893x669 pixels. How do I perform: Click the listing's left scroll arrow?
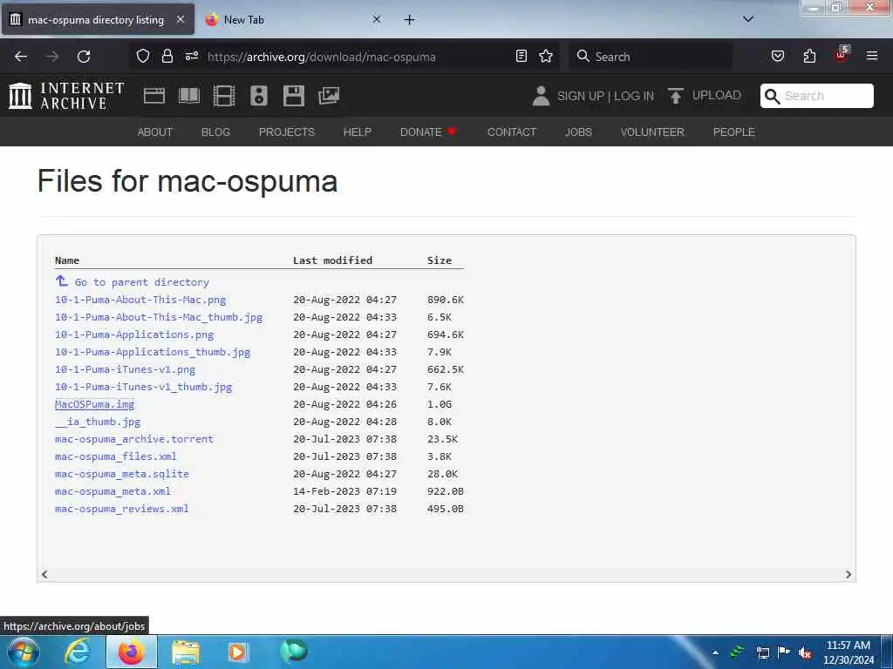pyautogui.click(x=44, y=575)
